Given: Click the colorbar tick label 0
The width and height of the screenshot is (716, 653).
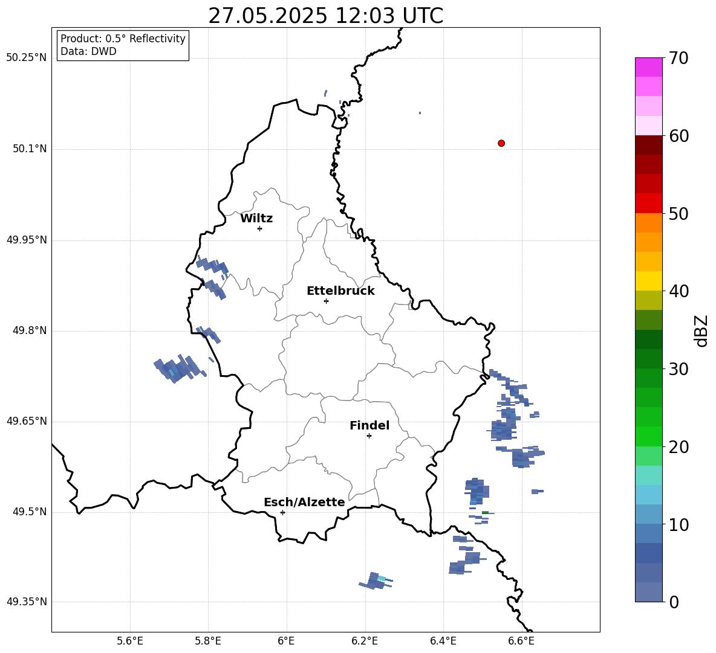Looking at the screenshot, I should click(674, 602).
